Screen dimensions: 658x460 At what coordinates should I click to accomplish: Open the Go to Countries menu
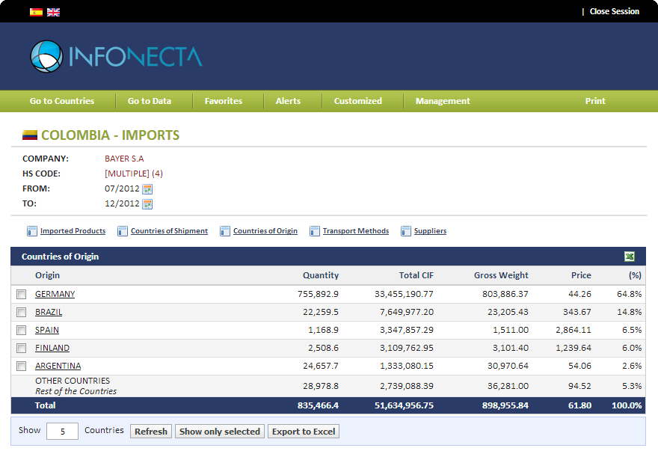62,101
